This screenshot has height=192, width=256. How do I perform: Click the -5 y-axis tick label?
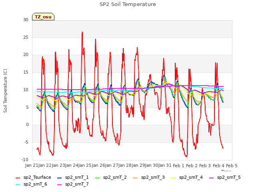tap(26, 142)
